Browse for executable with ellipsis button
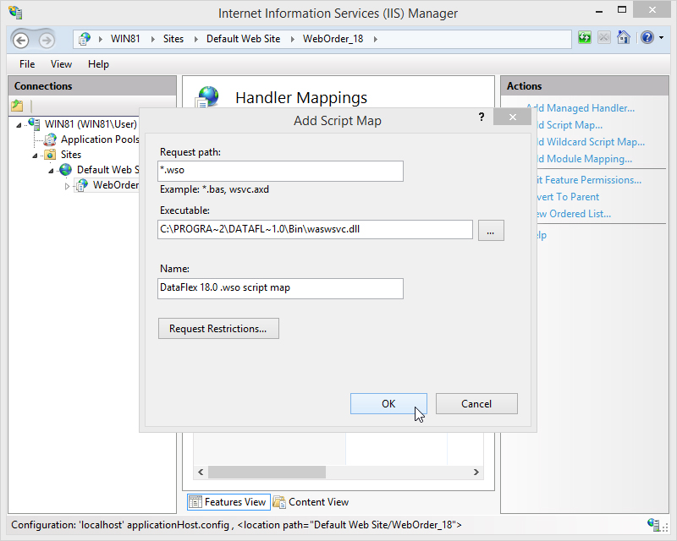The width and height of the screenshot is (677, 541). [x=491, y=231]
